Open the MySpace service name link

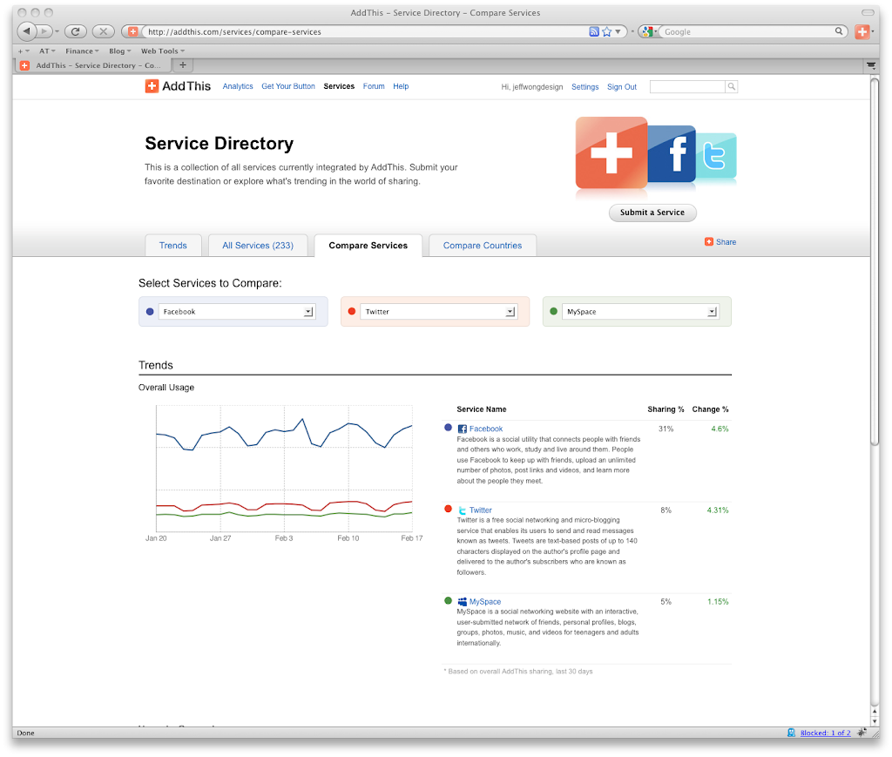coord(484,602)
